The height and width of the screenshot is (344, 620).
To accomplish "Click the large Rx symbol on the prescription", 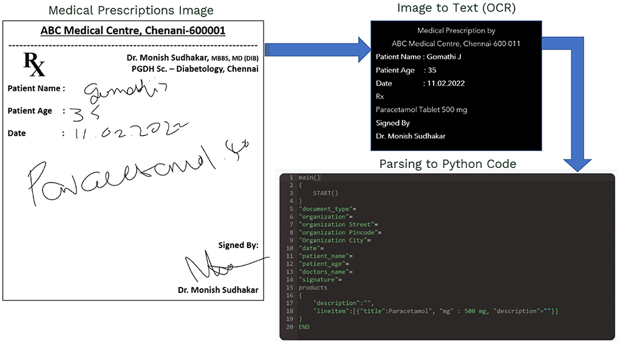I will coord(35,64).
